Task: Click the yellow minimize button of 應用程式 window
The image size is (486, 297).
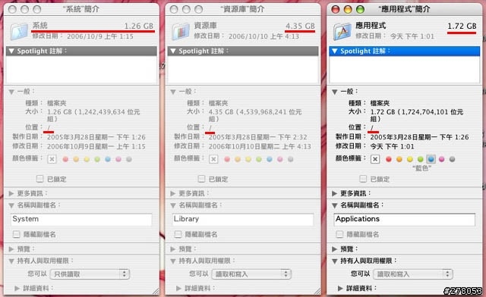Action: 348,10
